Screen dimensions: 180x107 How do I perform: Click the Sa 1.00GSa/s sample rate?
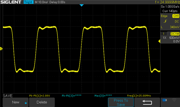pyautogui.click(x=170, y=7)
